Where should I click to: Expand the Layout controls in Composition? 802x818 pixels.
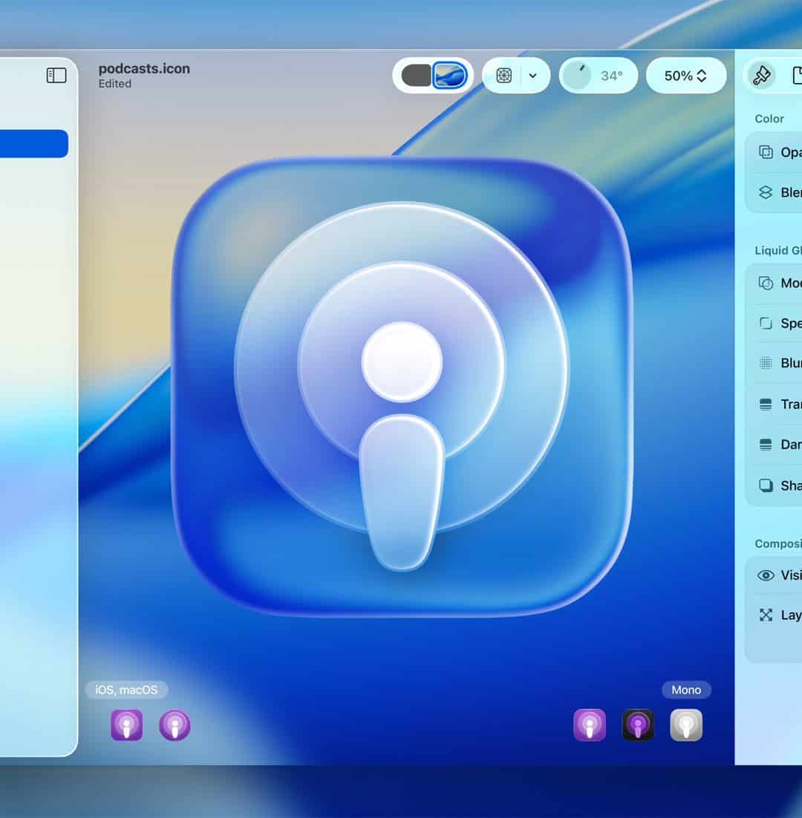point(766,615)
